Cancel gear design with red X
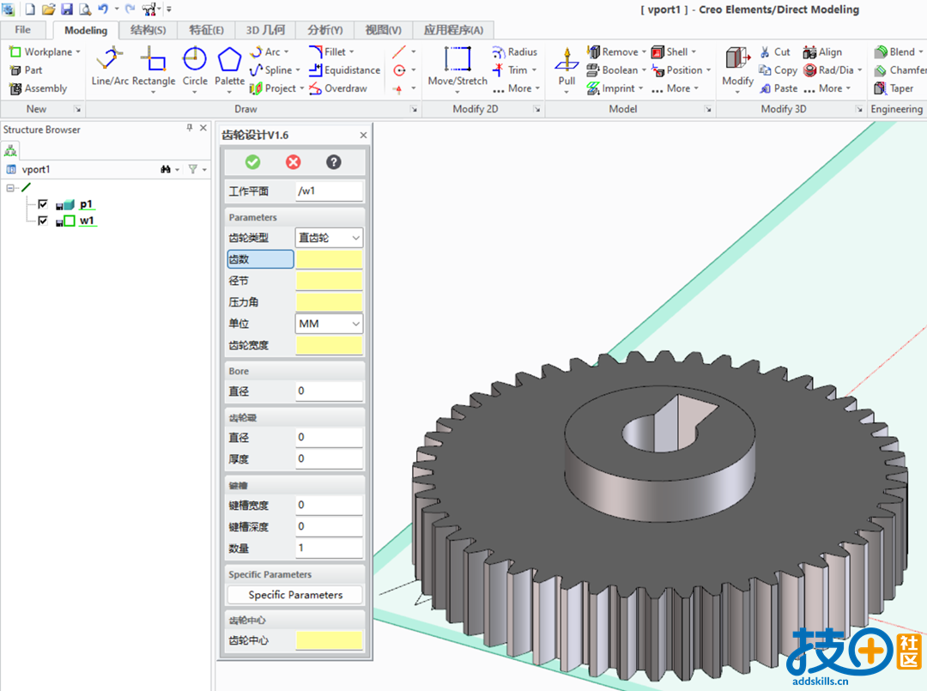Viewport: 927px width, 691px height. (x=294, y=162)
